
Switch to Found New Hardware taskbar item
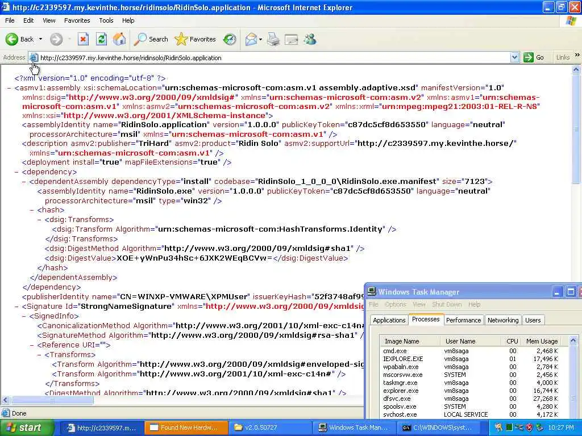point(186,428)
